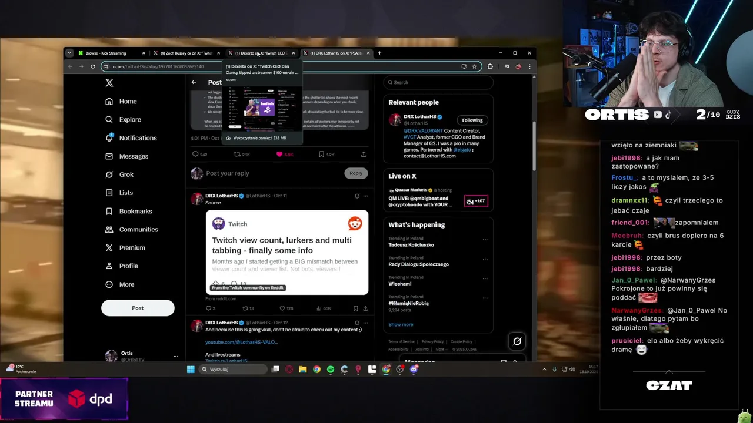Toggle bookmark on the main post (1.2K)
Screen dimensions: 753x423
click(321, 154)
